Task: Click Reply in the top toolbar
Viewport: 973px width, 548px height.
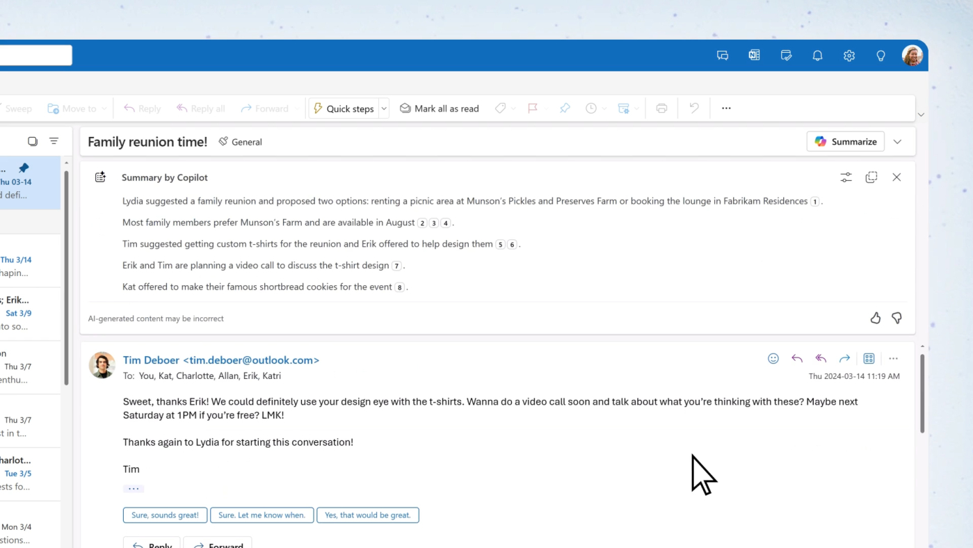Action: 142,108
